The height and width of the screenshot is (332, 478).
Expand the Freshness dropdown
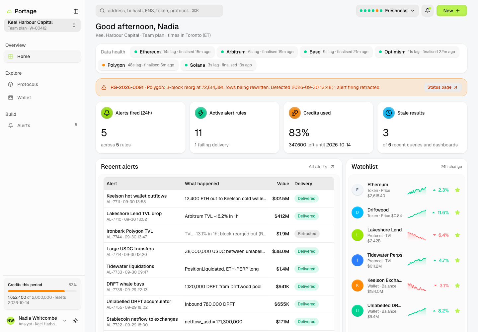[387, 11]
